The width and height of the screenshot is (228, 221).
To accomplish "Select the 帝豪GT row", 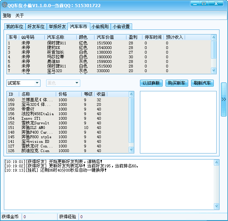I will (x=68, y=109).
